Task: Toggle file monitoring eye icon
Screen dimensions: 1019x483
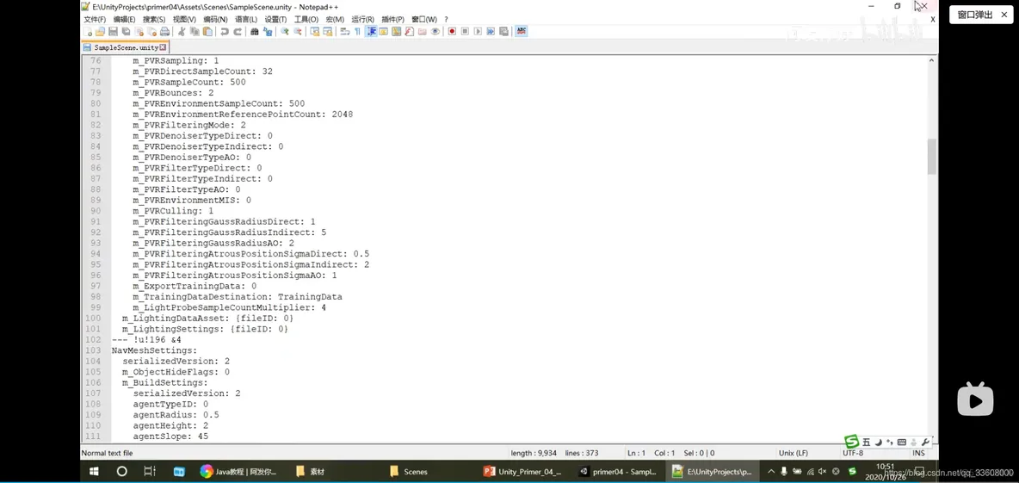Action: (435, 31)
